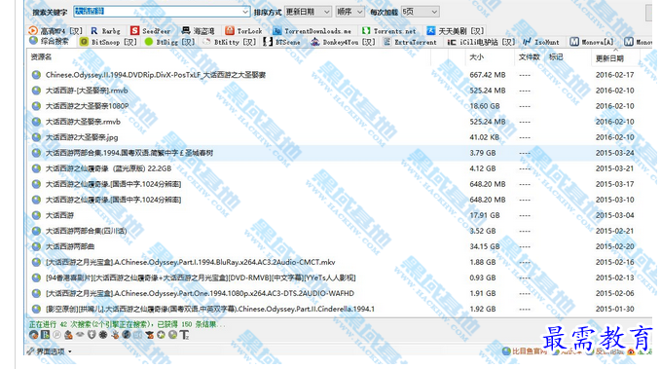This screenshot has height=369, width=661.
Task: Switch to the BtKitty tab
Action: 230,42
